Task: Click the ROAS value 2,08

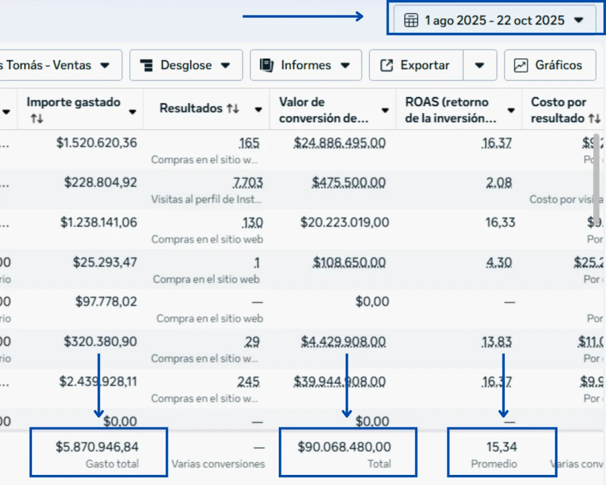Action: pos(499,182)
